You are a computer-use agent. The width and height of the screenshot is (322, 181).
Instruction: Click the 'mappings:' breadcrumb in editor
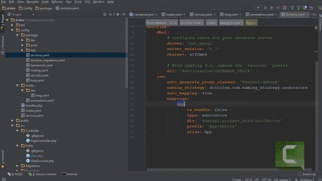click(231, 23)
